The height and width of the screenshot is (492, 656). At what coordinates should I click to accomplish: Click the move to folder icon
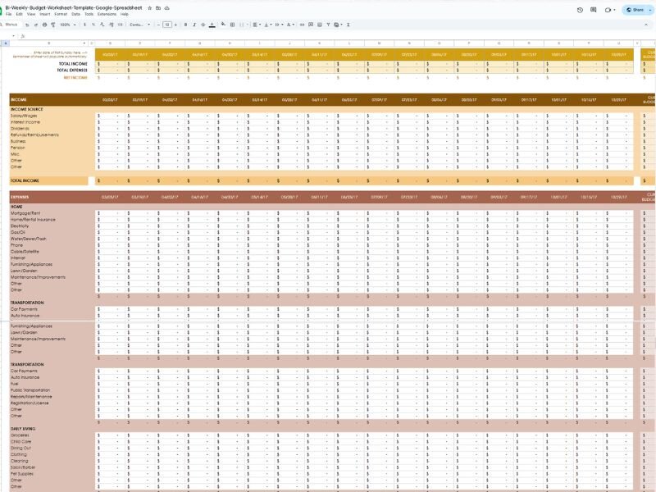pyautogui.click(x=158, y=8)
